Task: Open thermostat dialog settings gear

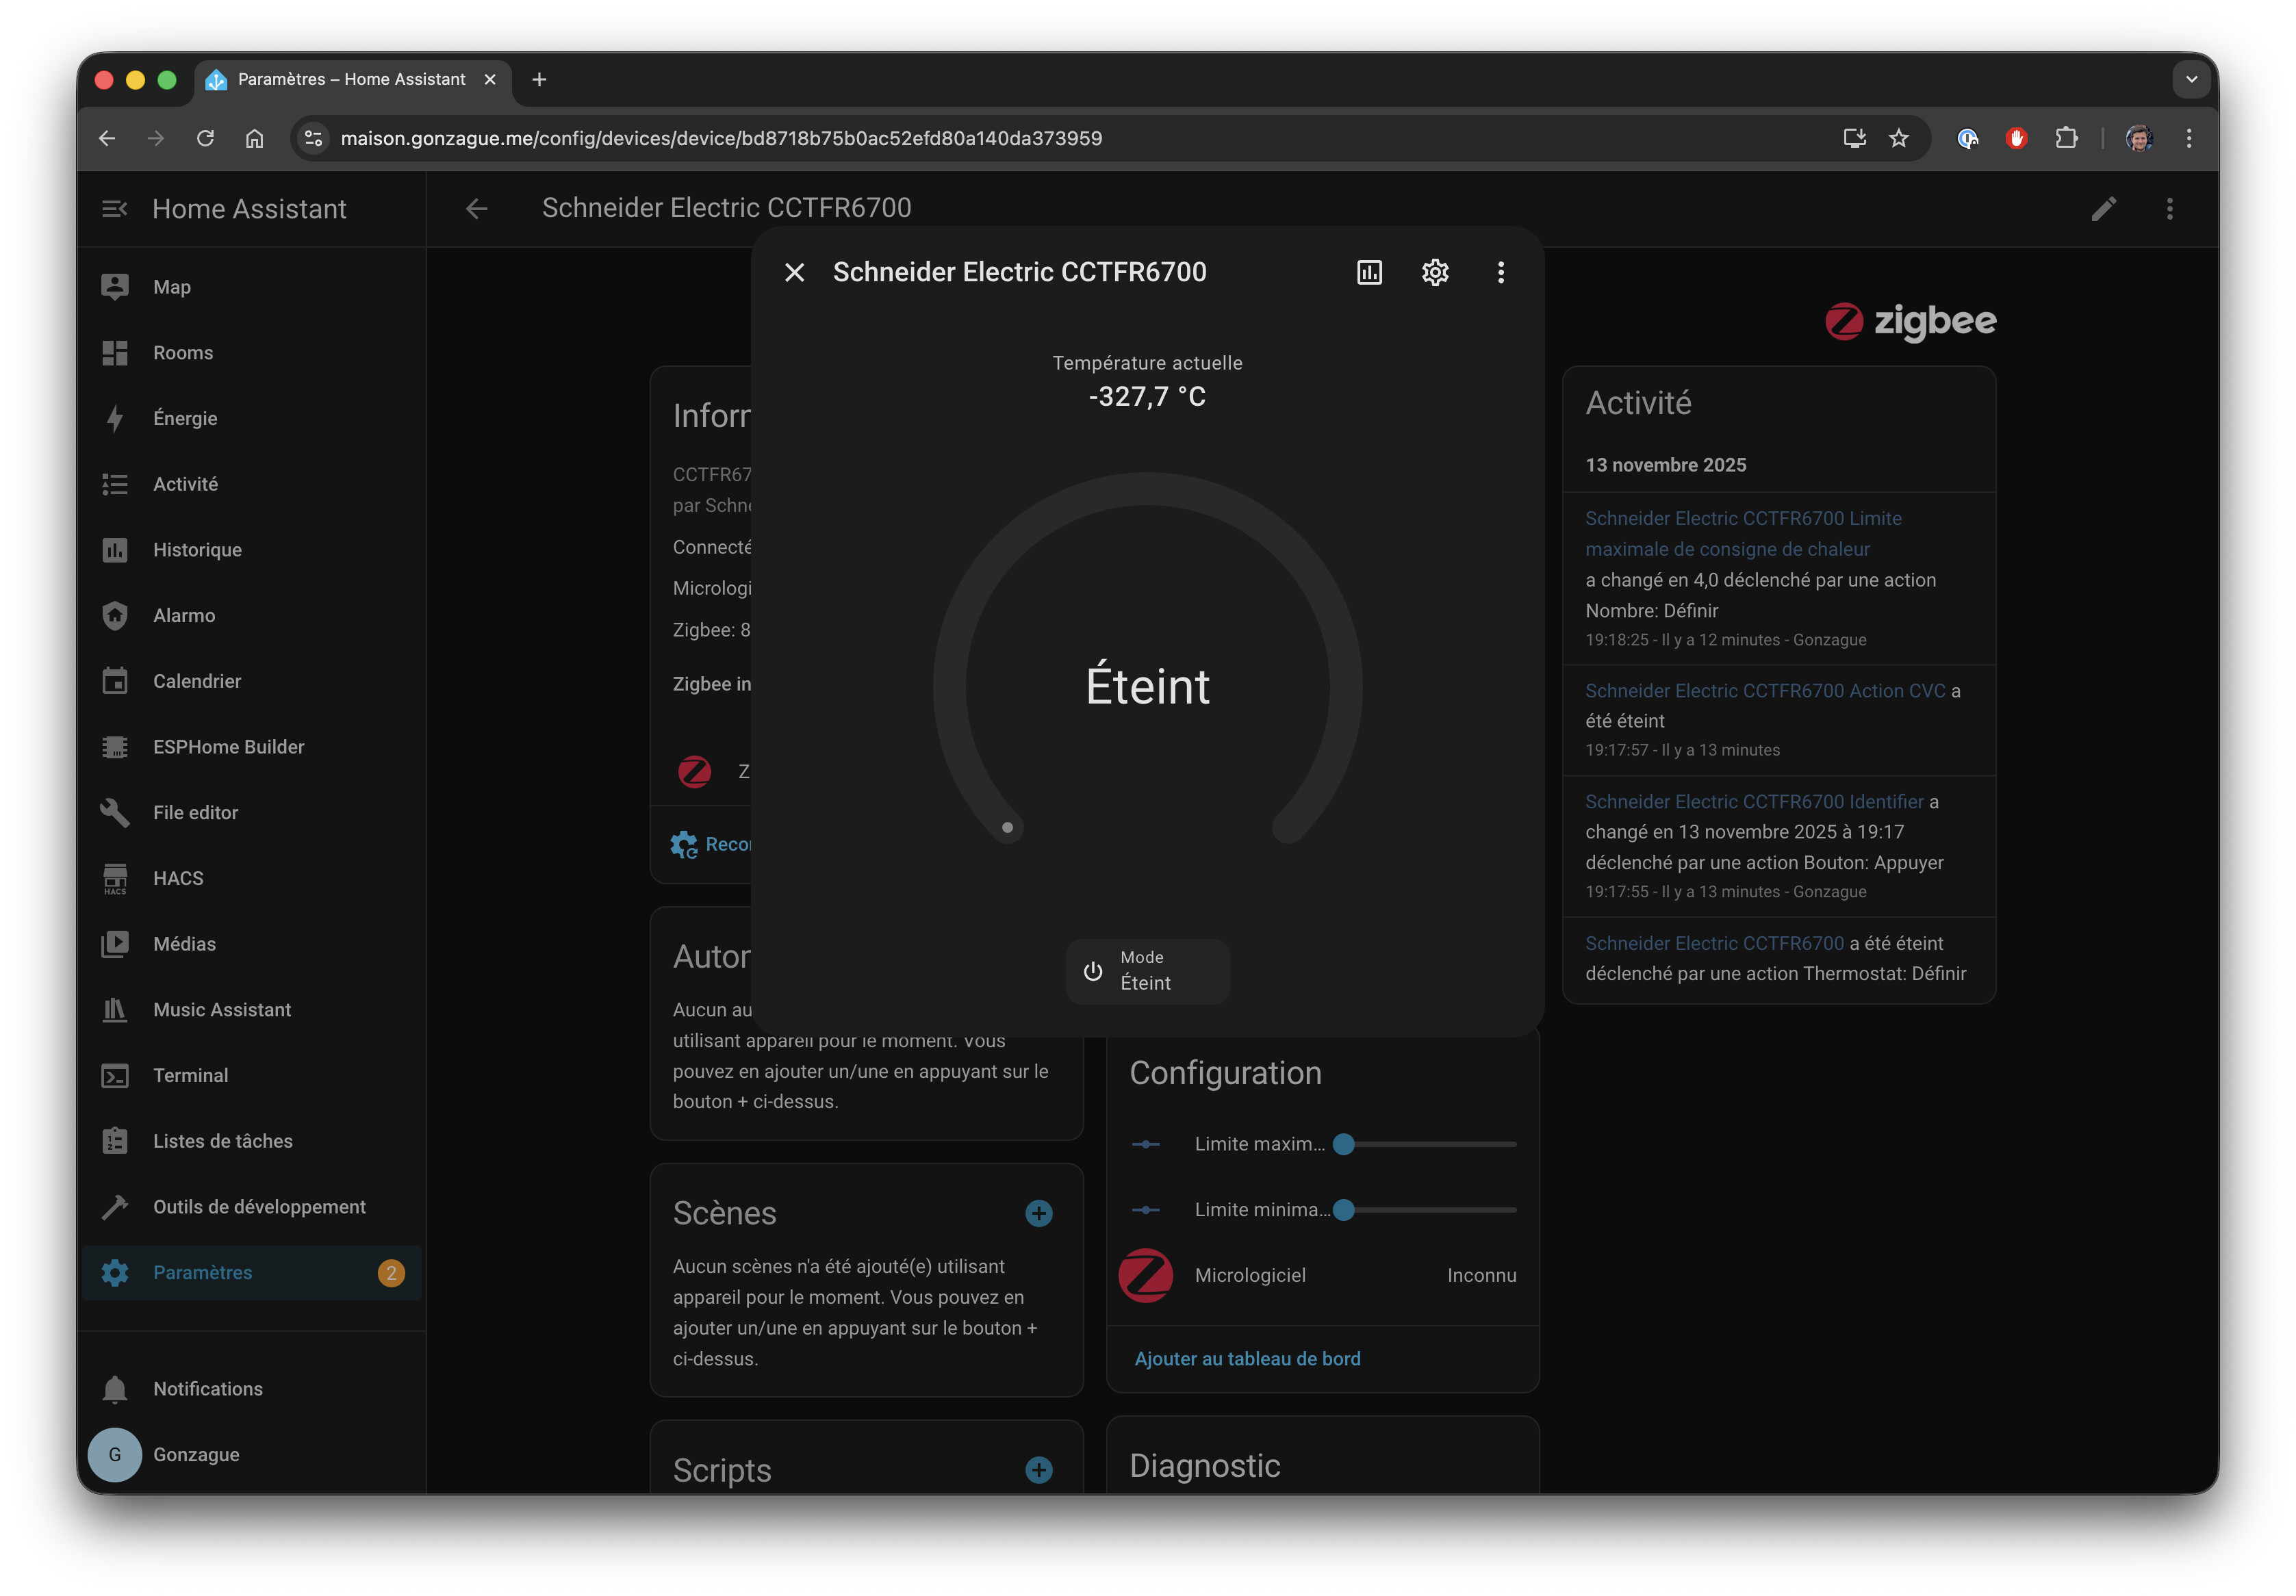Action: (x=1435, y=272)
